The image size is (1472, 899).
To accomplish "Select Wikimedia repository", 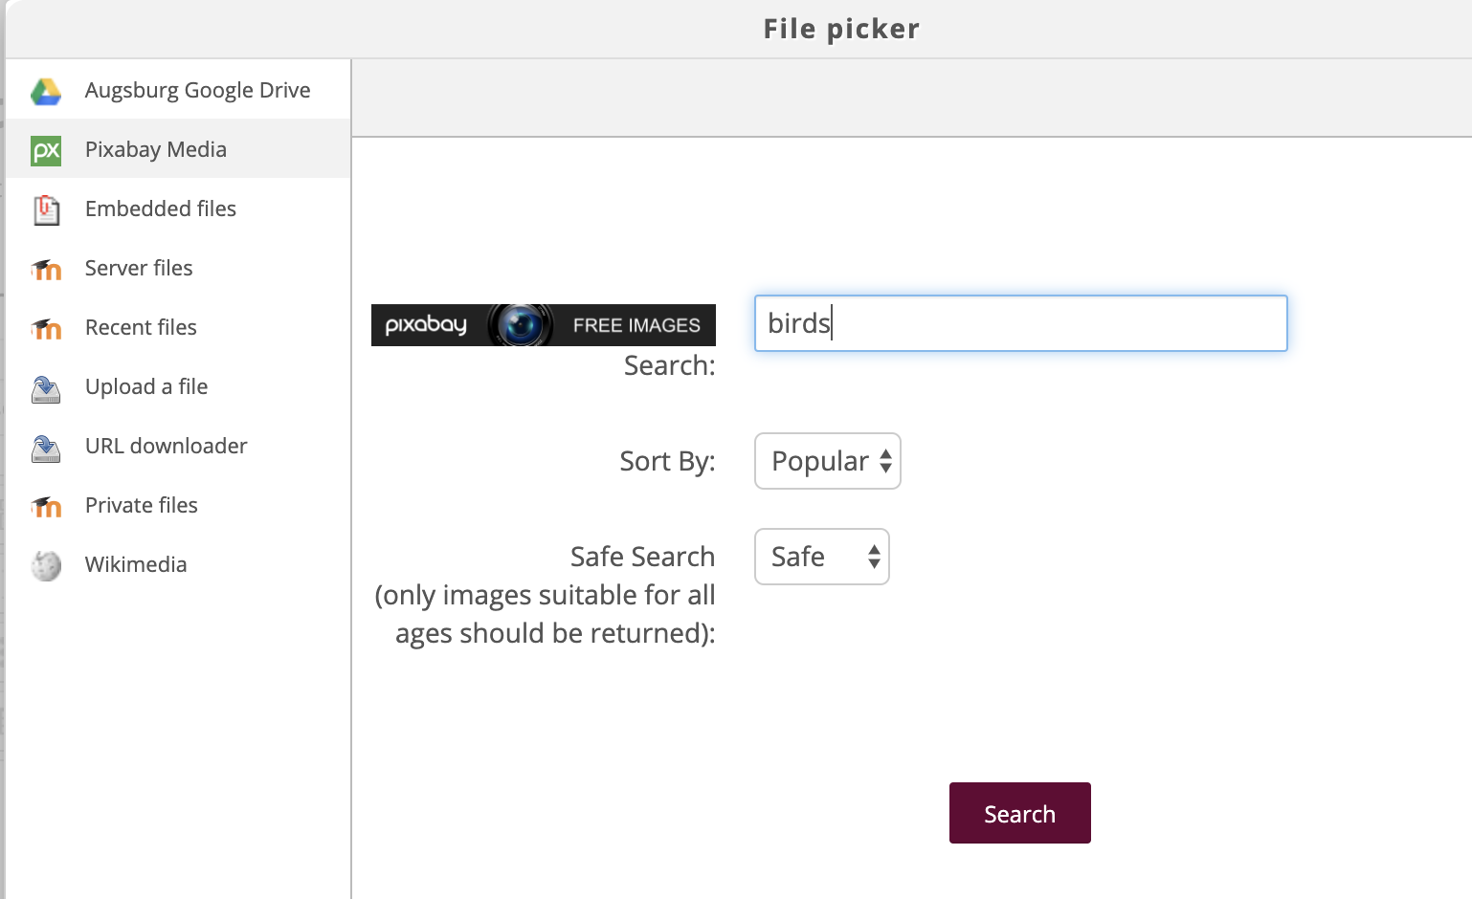I will [x=136, y=564].
